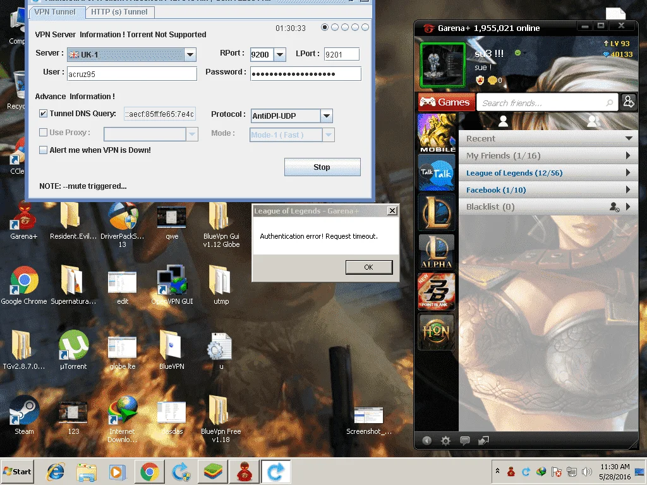Open the OpenVPN GUI desktop shortcut
647x485 pixels.
click(172, 285)
